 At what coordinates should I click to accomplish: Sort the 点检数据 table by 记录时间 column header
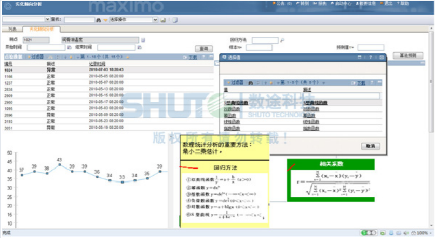97,64
